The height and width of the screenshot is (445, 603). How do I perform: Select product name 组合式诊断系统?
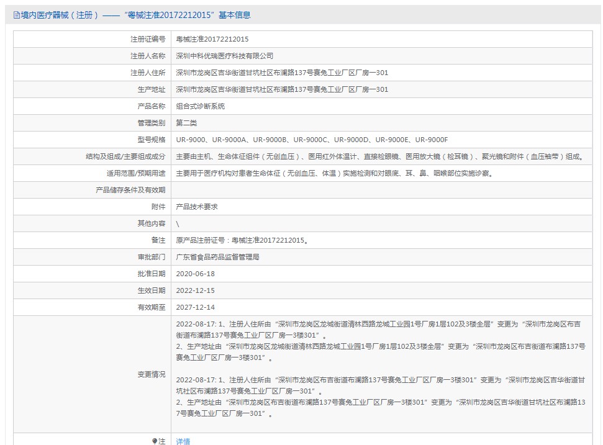coord(201,107)
